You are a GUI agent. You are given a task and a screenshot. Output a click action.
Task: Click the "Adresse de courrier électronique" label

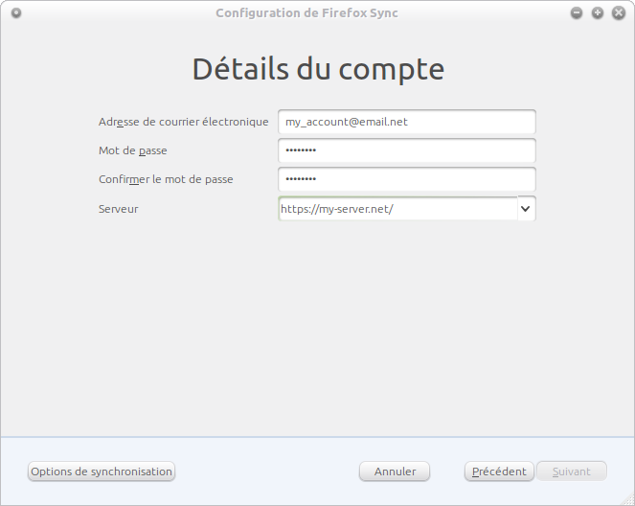coord(183,122)
